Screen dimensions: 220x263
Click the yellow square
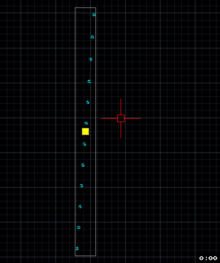point(85,131)
